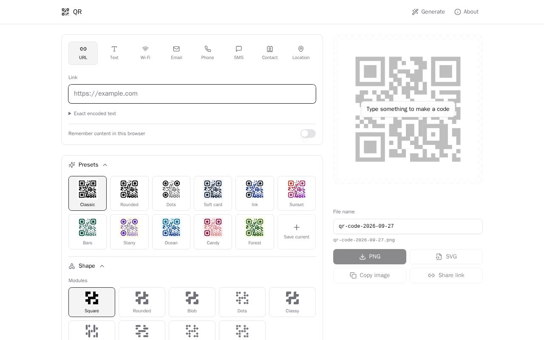The width and height of the screenshot is (544, 340).
Task: Select the Dots module shape
Action: coord(242,302)
